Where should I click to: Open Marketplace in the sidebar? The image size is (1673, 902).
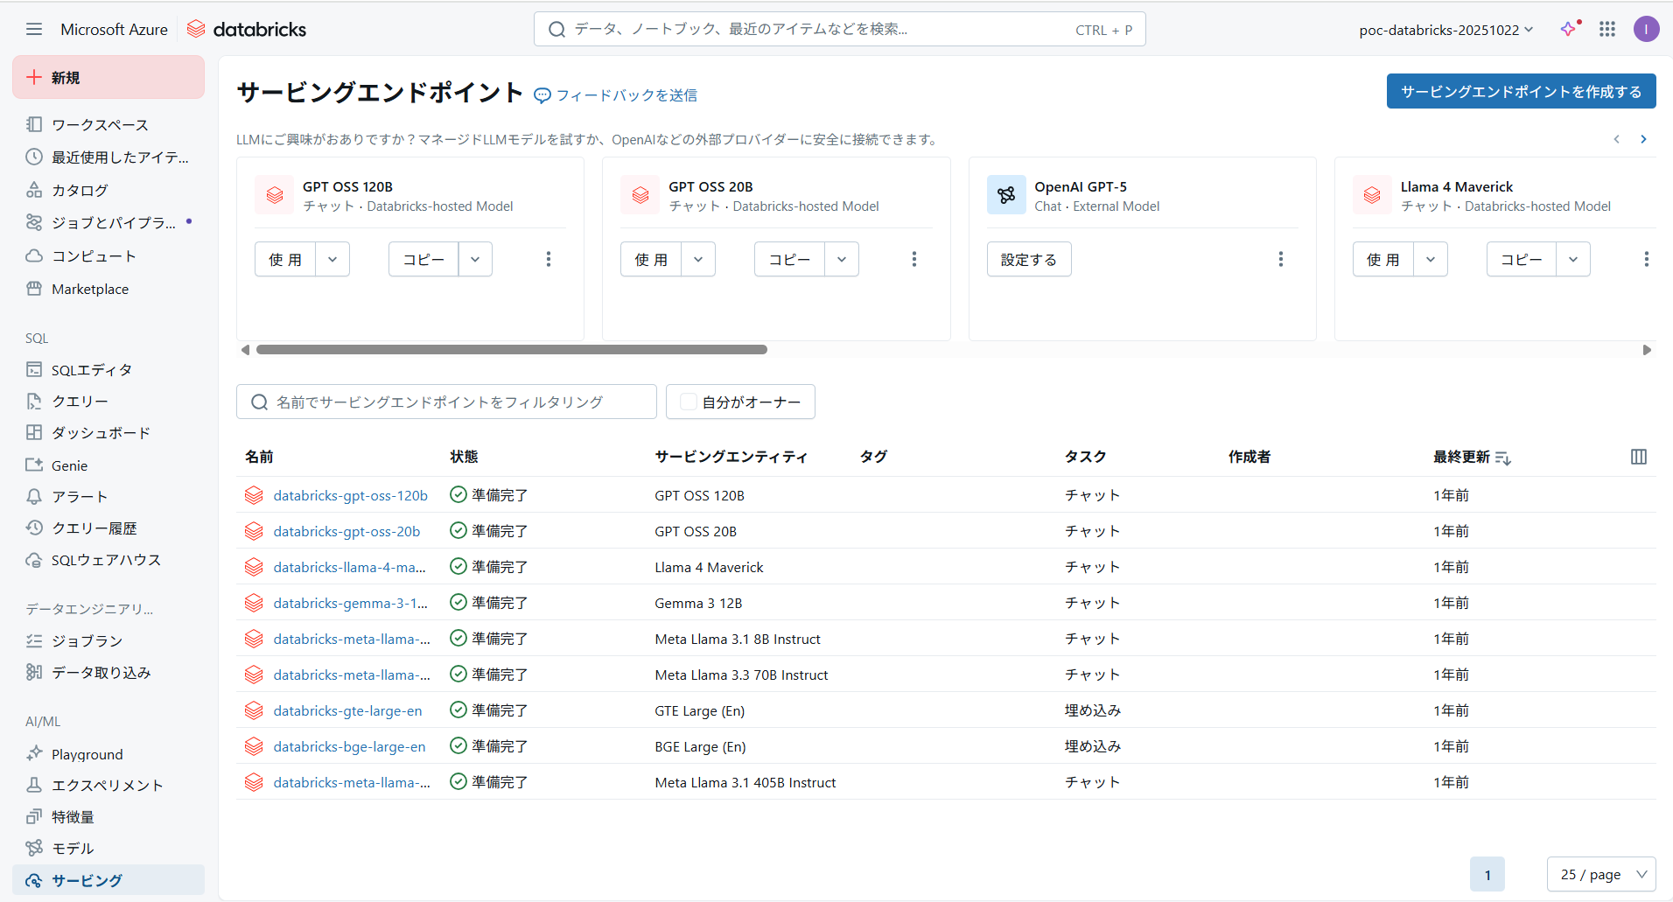click(88, 289)
